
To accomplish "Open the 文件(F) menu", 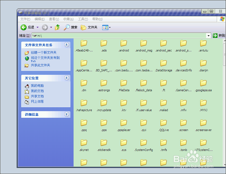I will 25,19.
